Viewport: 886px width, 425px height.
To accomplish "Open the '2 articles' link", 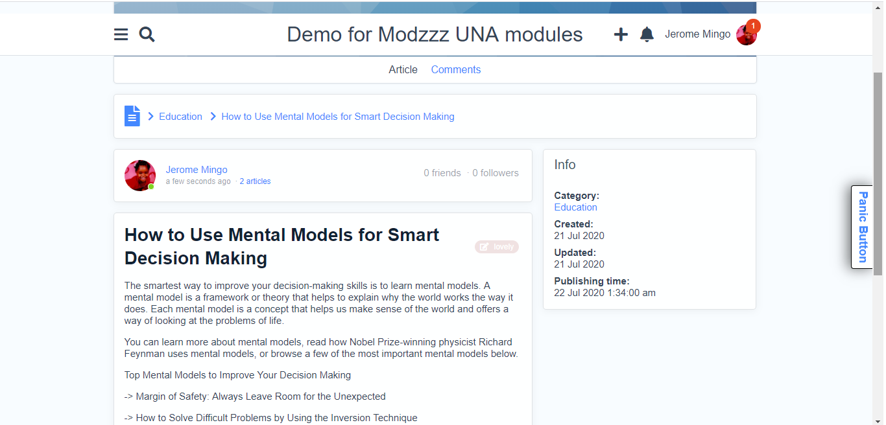I will [255, 181].
